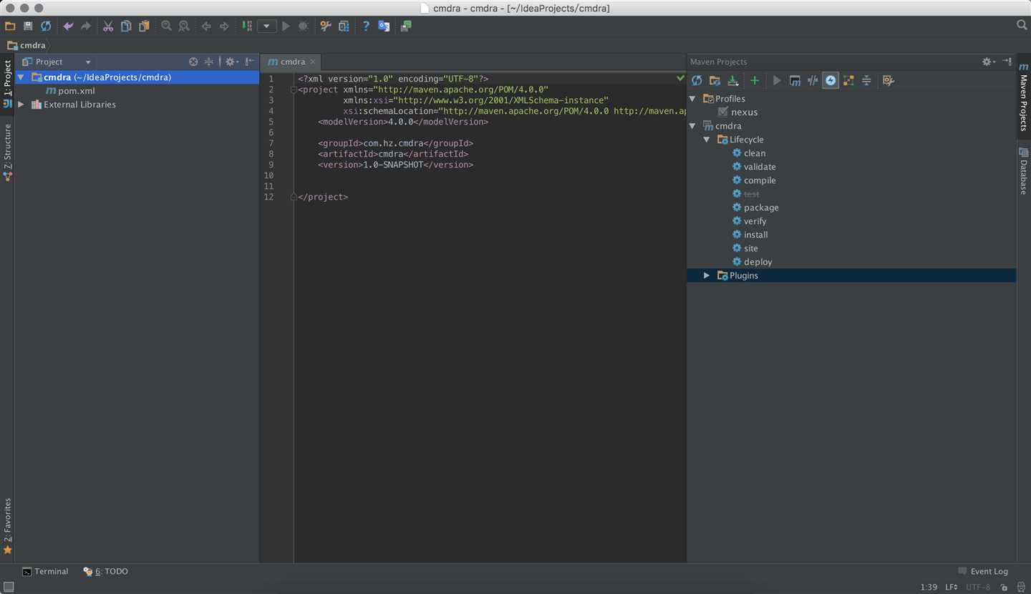Collapse the cmdra Maven module node
This screenshot has height=594, width=1031.
(692, 126)
